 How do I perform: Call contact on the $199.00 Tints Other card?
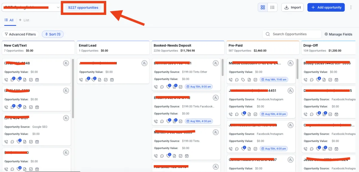pos(156,87)
